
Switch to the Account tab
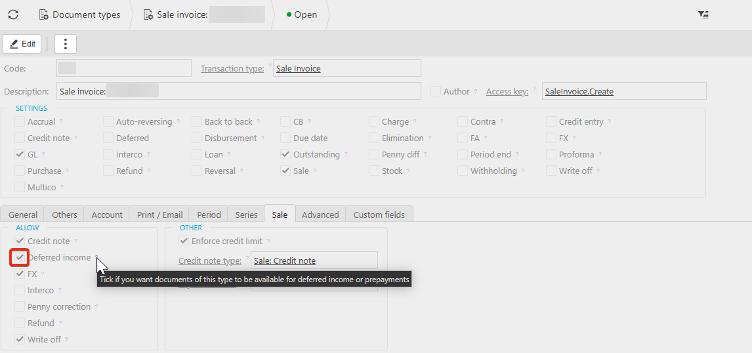pos(107,215)
